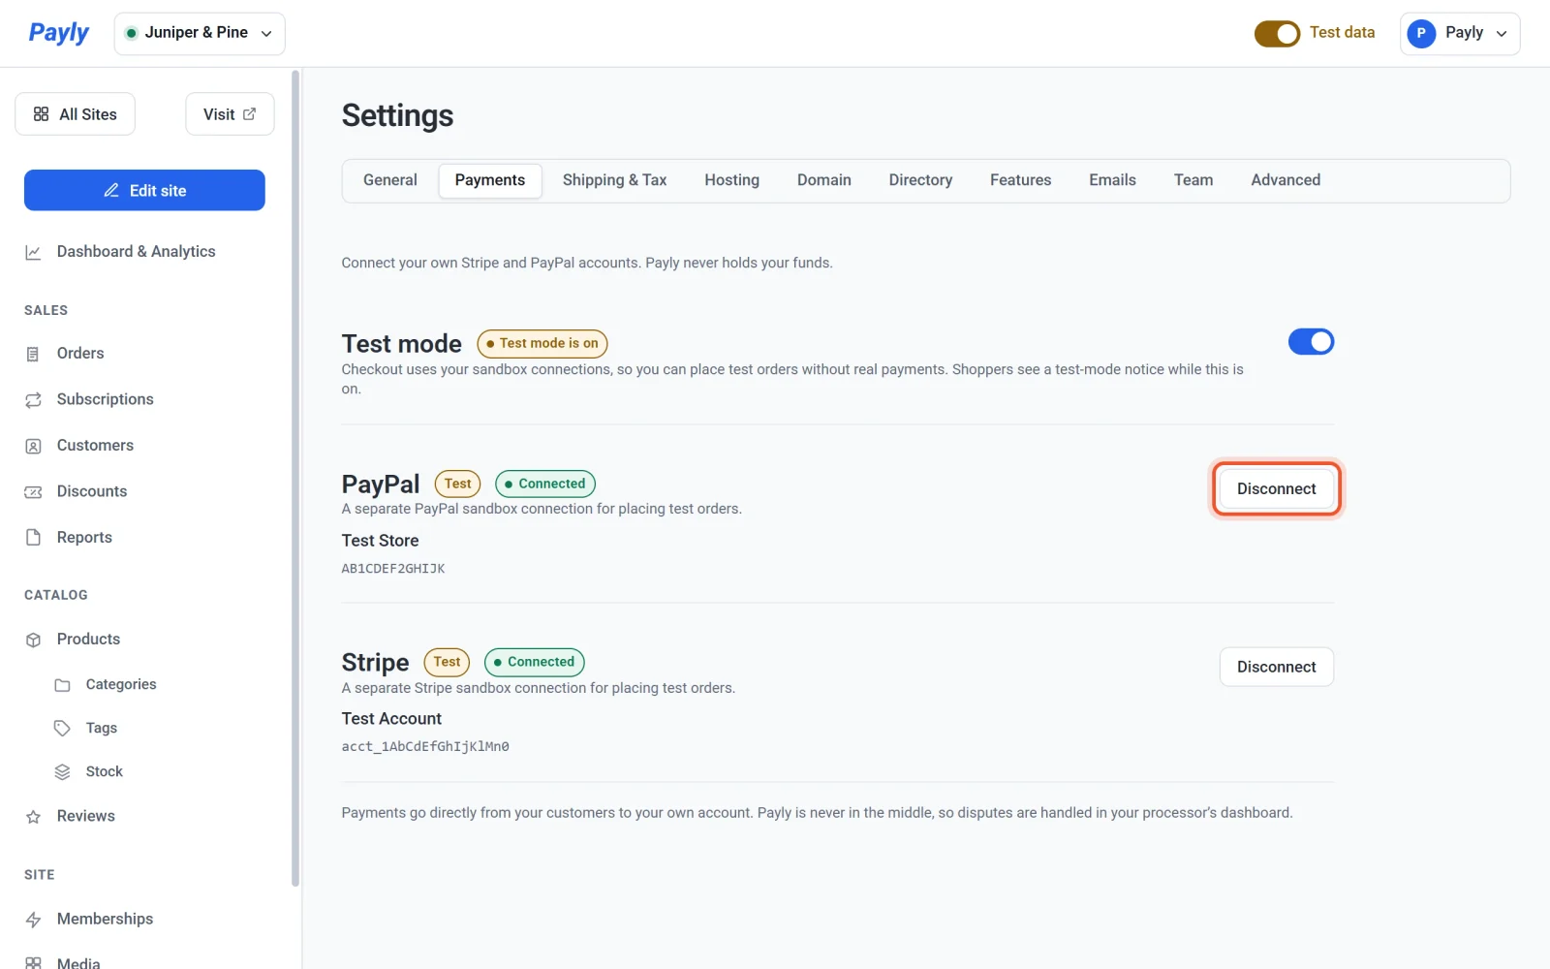
Task: Open the Hosting tab
Action: (x=731, y=180)
